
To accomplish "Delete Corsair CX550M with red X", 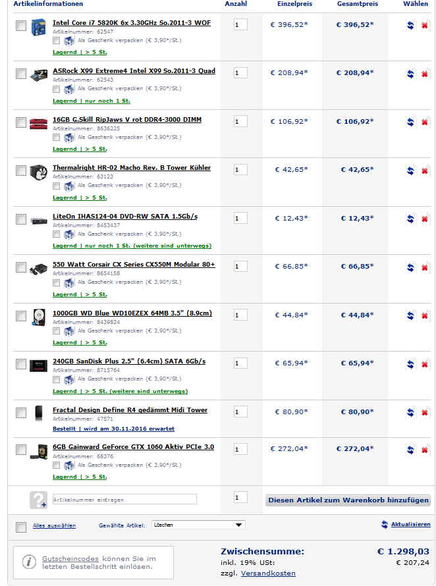I will click(425, 267).
